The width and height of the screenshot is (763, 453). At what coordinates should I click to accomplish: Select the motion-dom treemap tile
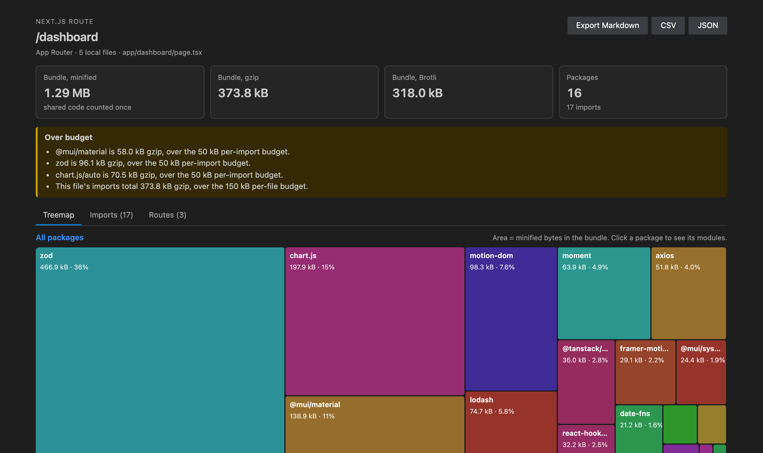click(x=511, y=319)
